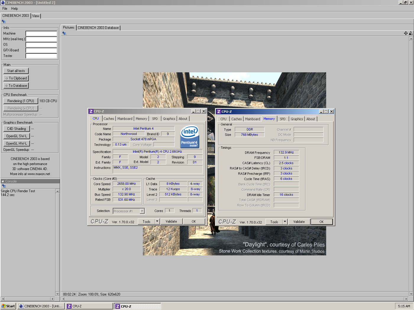414x310 pixels.
Task: Click the Northwood code name value
Action: point(129,134)
